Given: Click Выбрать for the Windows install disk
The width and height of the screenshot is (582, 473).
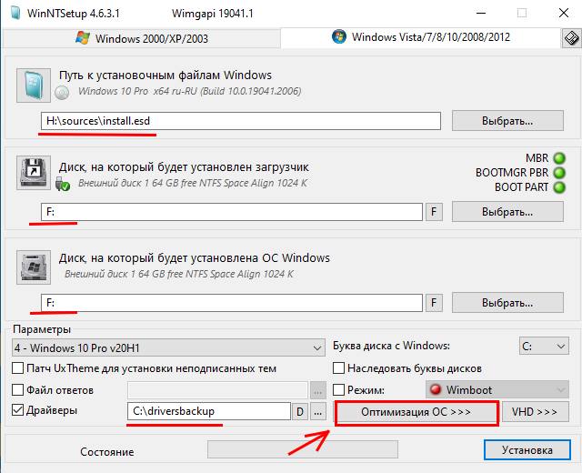Looking at the screenshot, I should (x=507, y=303).
